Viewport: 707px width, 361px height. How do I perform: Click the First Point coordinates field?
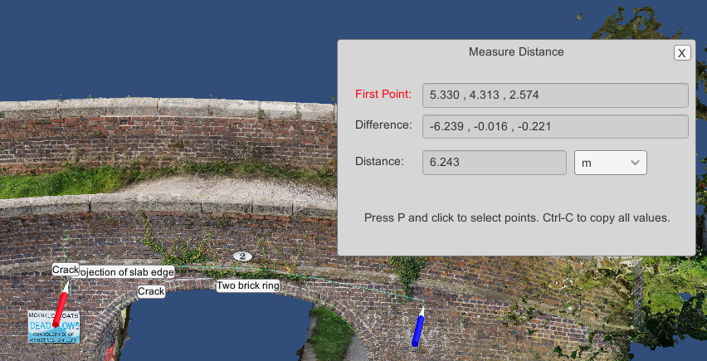555,95
